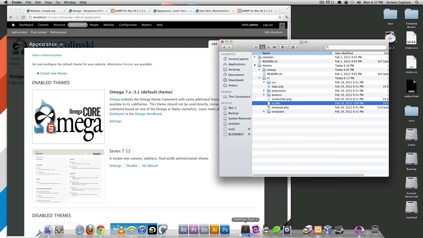Image resolution: width=423 pixels, height=238 pixels.
Task: Click the Log out link
Action: pos(268,25)
